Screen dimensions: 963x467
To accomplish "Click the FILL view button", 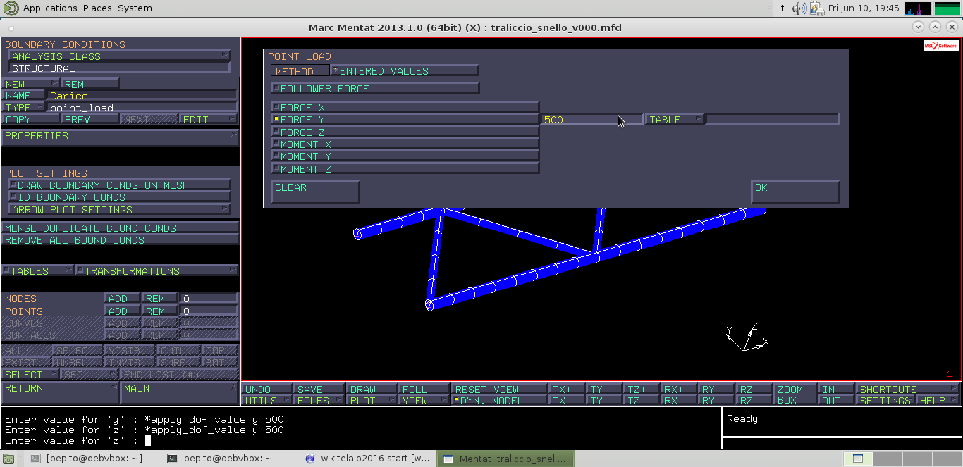I will 424,390.
